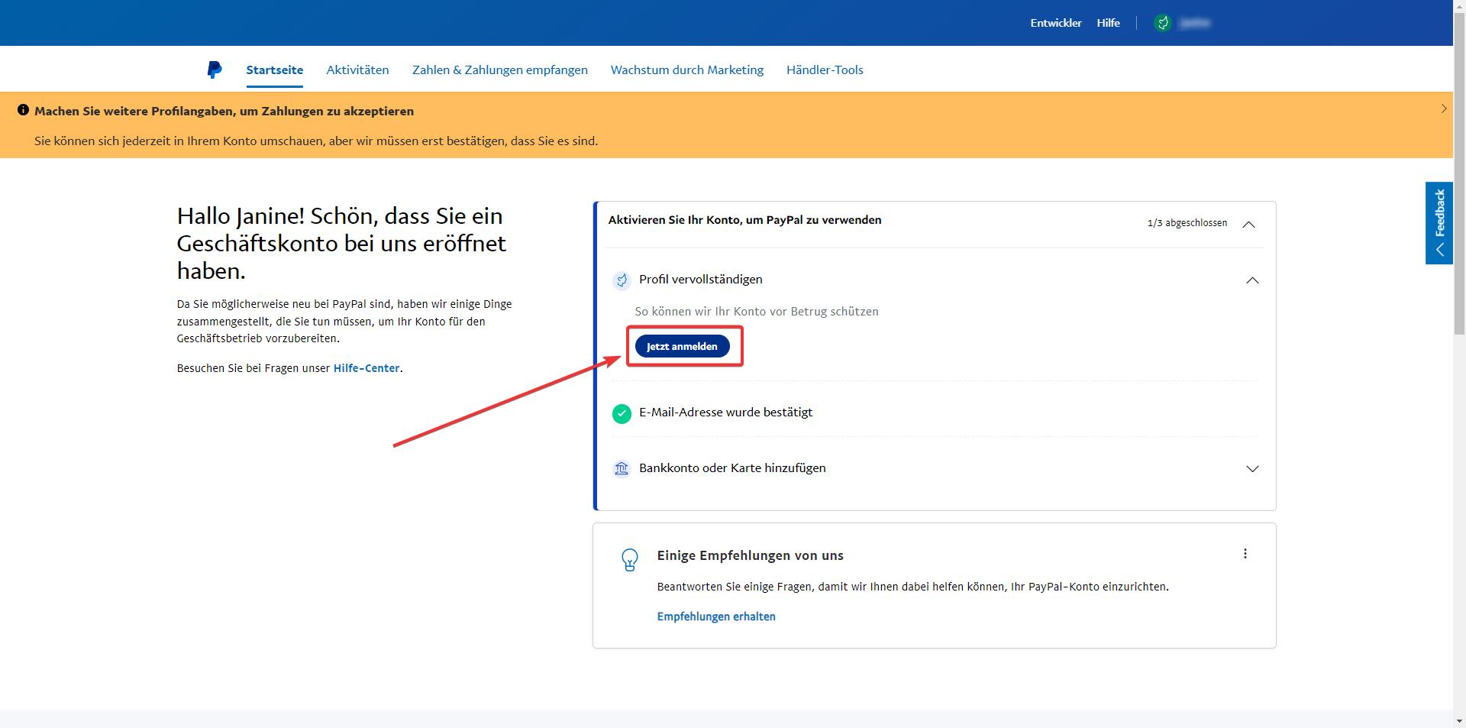Open the three-dot menu in recommendations card
This screenshot has height=728, width=1466.
(x=1245, y=554)
